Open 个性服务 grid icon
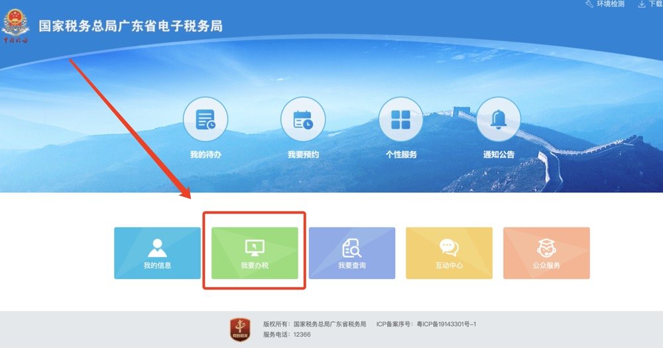This screenshot has height=348, width=663. pyautogui.click(x=401, y=119)
